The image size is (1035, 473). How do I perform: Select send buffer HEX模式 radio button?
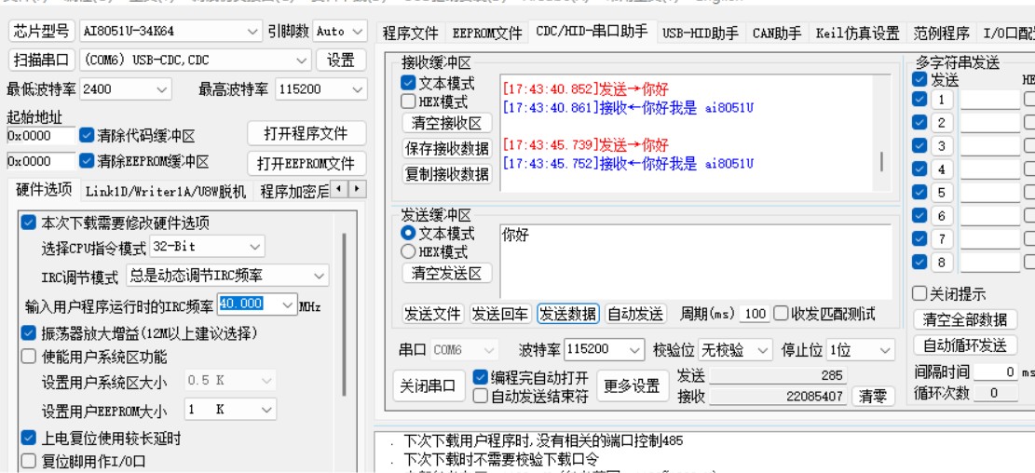click(x=409, y=251)
